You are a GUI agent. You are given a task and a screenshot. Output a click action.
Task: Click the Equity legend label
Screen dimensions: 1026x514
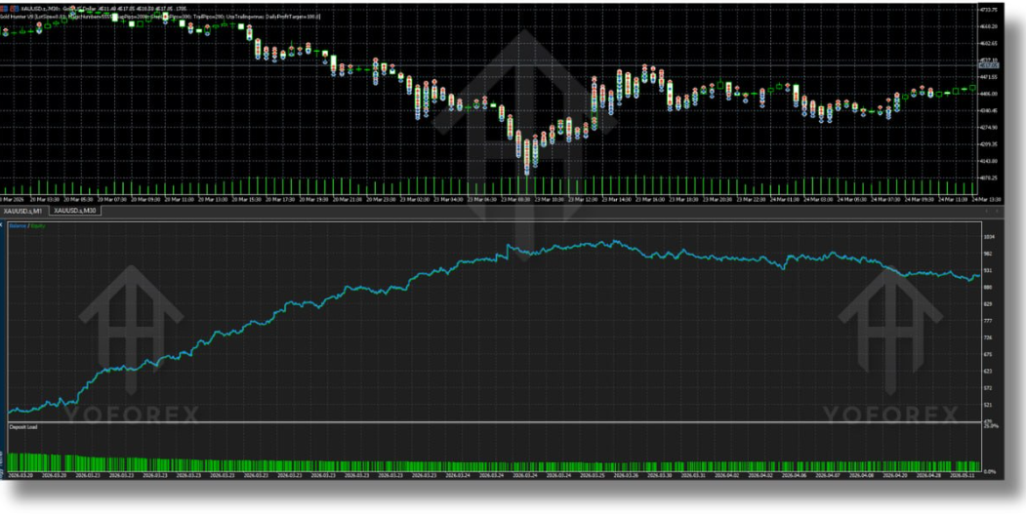(x=37, y=225)
